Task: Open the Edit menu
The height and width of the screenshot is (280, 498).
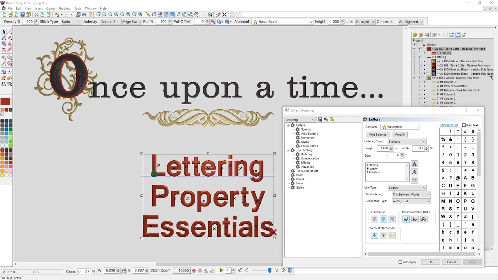Action: (x=19, y=8)
